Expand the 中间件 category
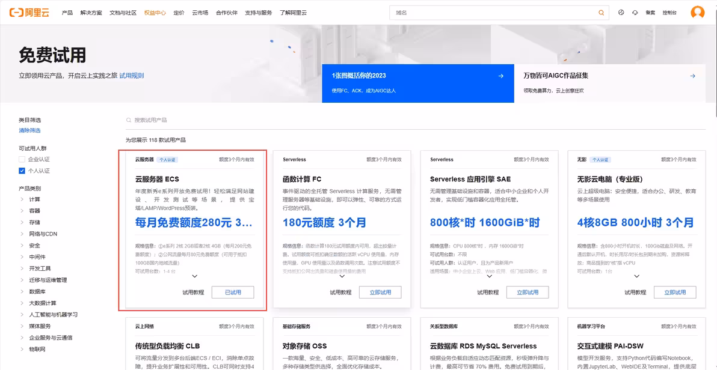This screenshot has height=370, width=717. pos(22,256)
